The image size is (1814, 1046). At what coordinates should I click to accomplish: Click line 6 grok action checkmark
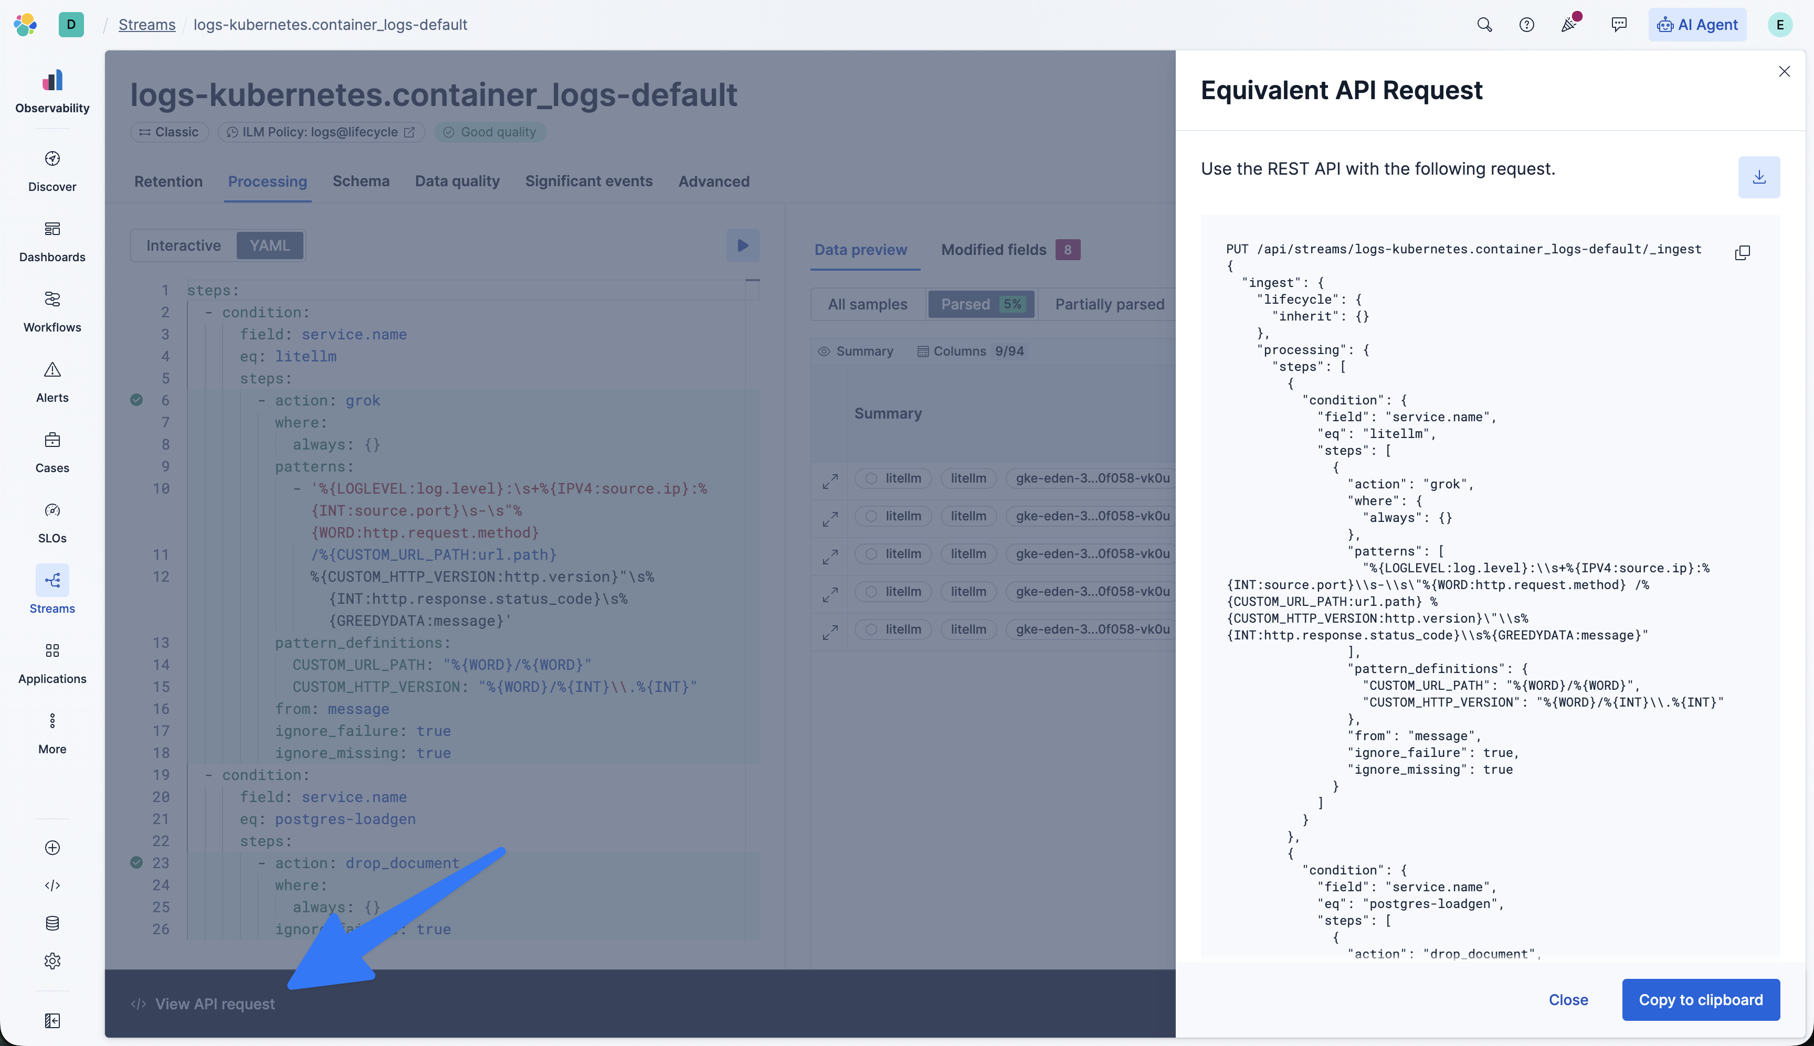click(136, 399)
